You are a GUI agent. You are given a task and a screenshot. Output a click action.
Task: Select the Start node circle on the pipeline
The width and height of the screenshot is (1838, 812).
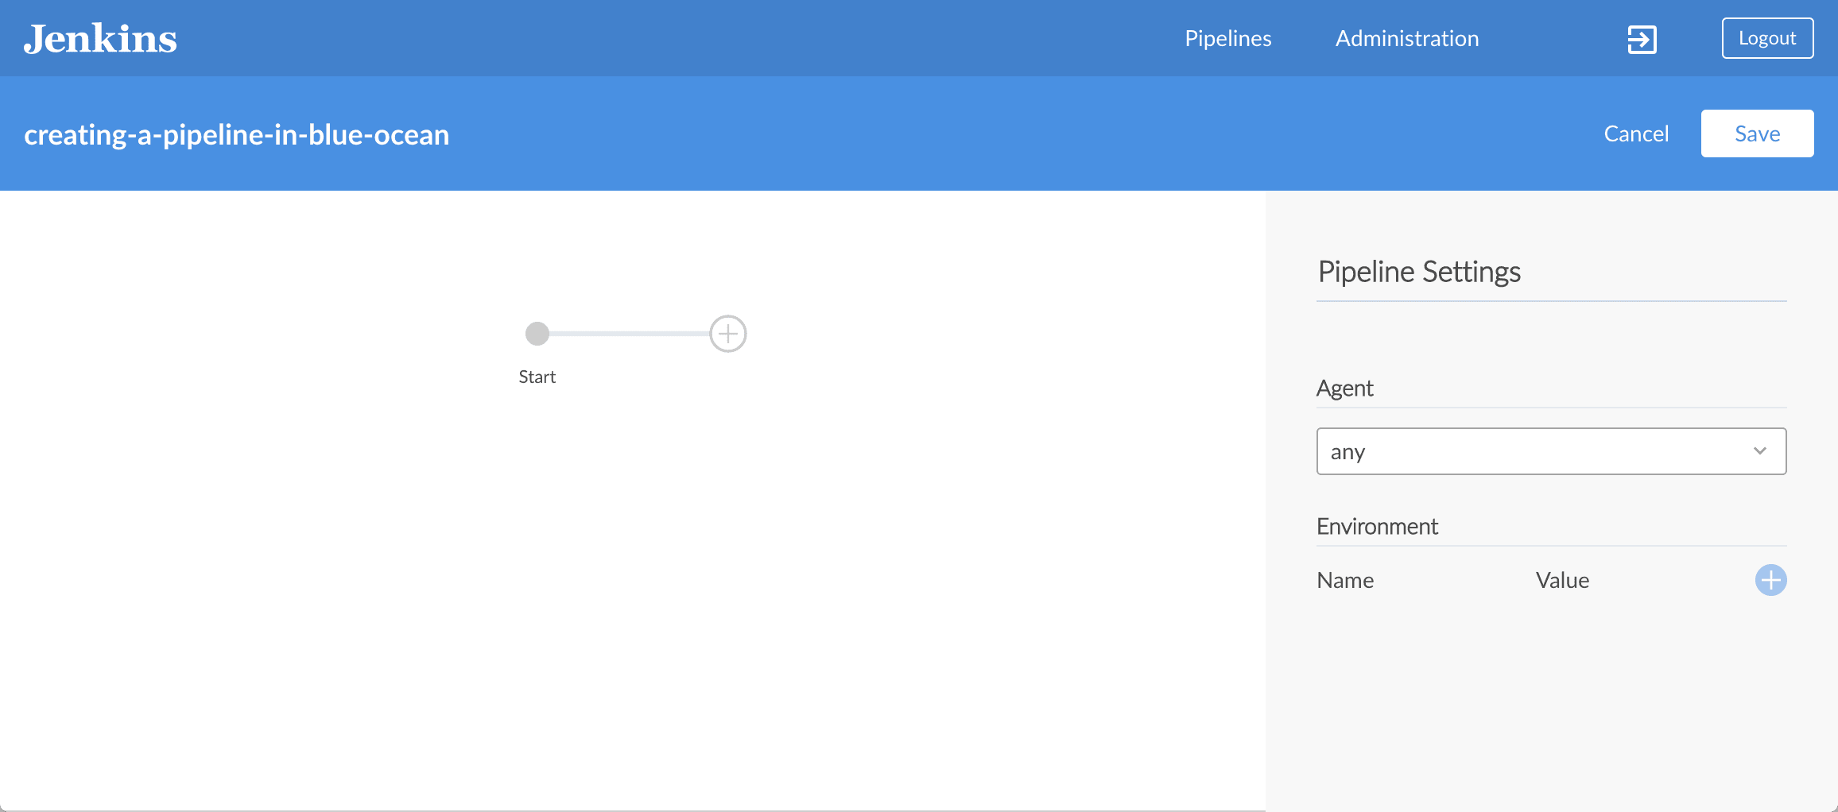(537, 334)
